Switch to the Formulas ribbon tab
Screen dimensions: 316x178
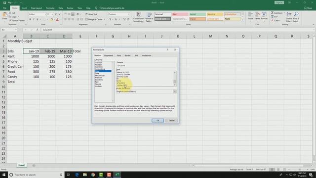click(50, 8)
